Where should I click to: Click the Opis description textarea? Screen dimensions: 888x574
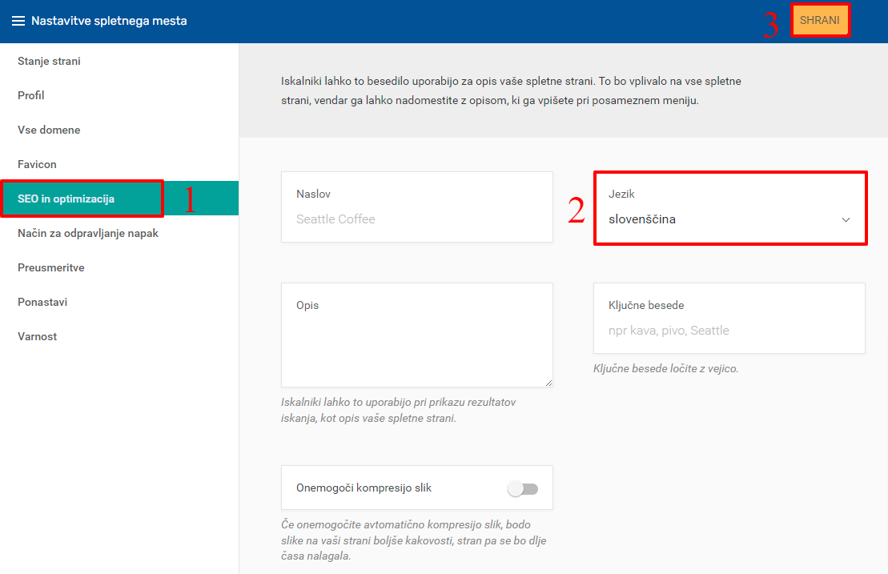coord(417,335)
